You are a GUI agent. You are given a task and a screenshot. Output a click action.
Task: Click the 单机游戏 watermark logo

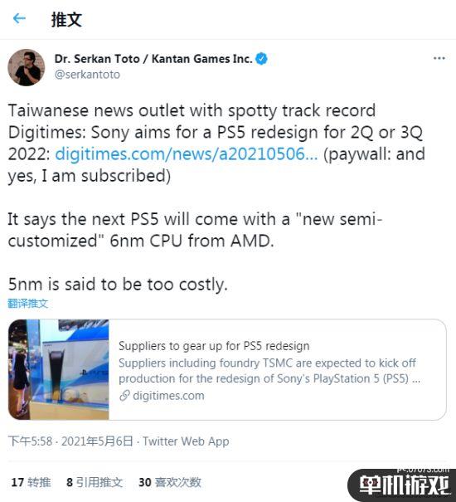pyautogui.click(x=402, y=485)
